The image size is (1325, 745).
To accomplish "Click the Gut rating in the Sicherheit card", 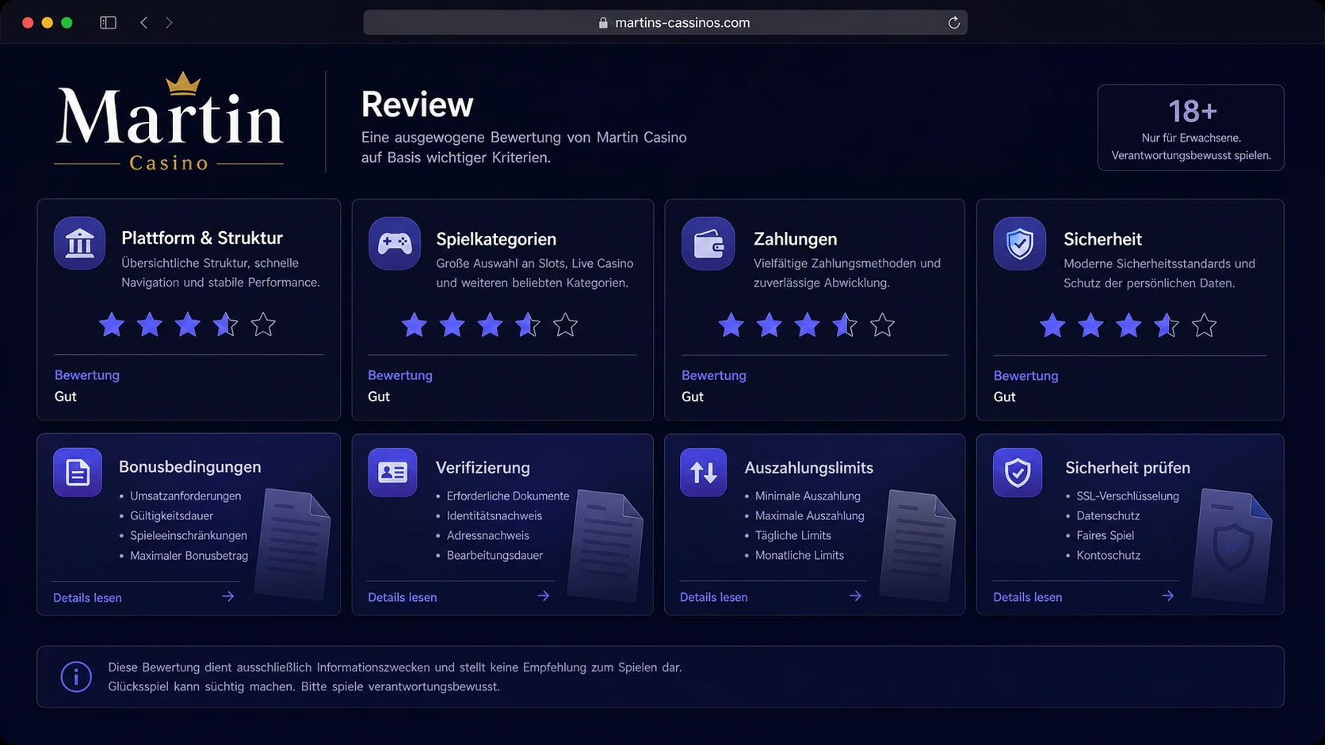I will click(x=1004, y=397).
